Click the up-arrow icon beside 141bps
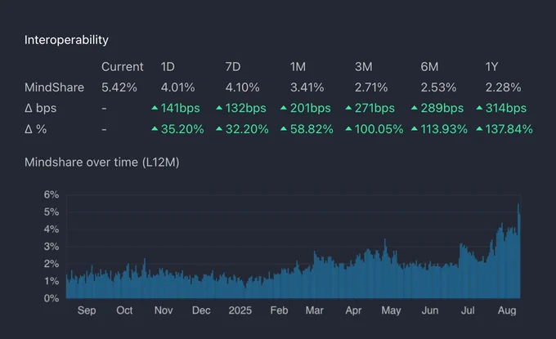 [x=155, y=108]
